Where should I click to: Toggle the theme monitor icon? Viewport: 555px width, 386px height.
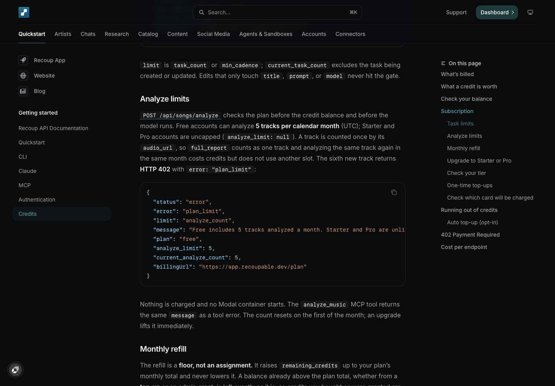(x=530, y=12)
